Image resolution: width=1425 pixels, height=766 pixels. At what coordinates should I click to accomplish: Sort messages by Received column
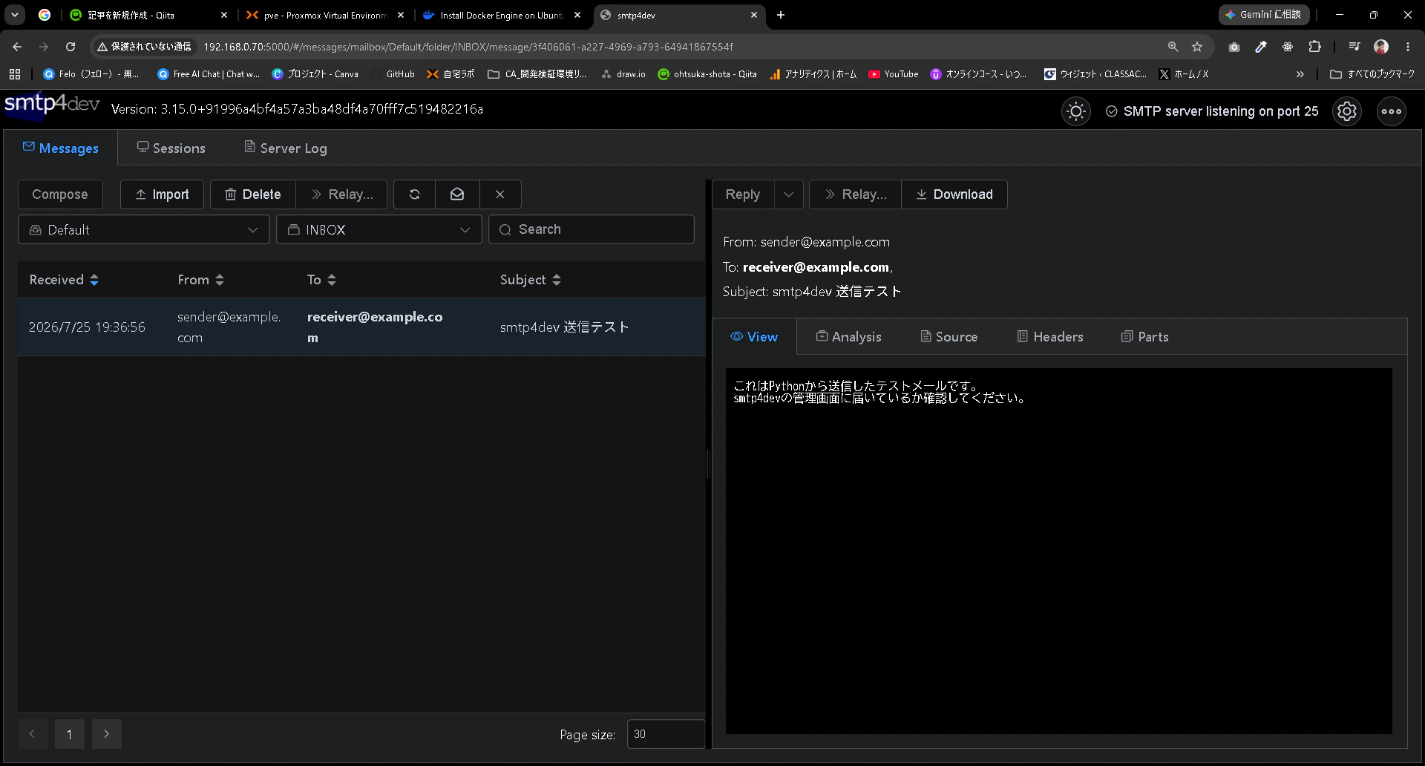click(64, 280)
